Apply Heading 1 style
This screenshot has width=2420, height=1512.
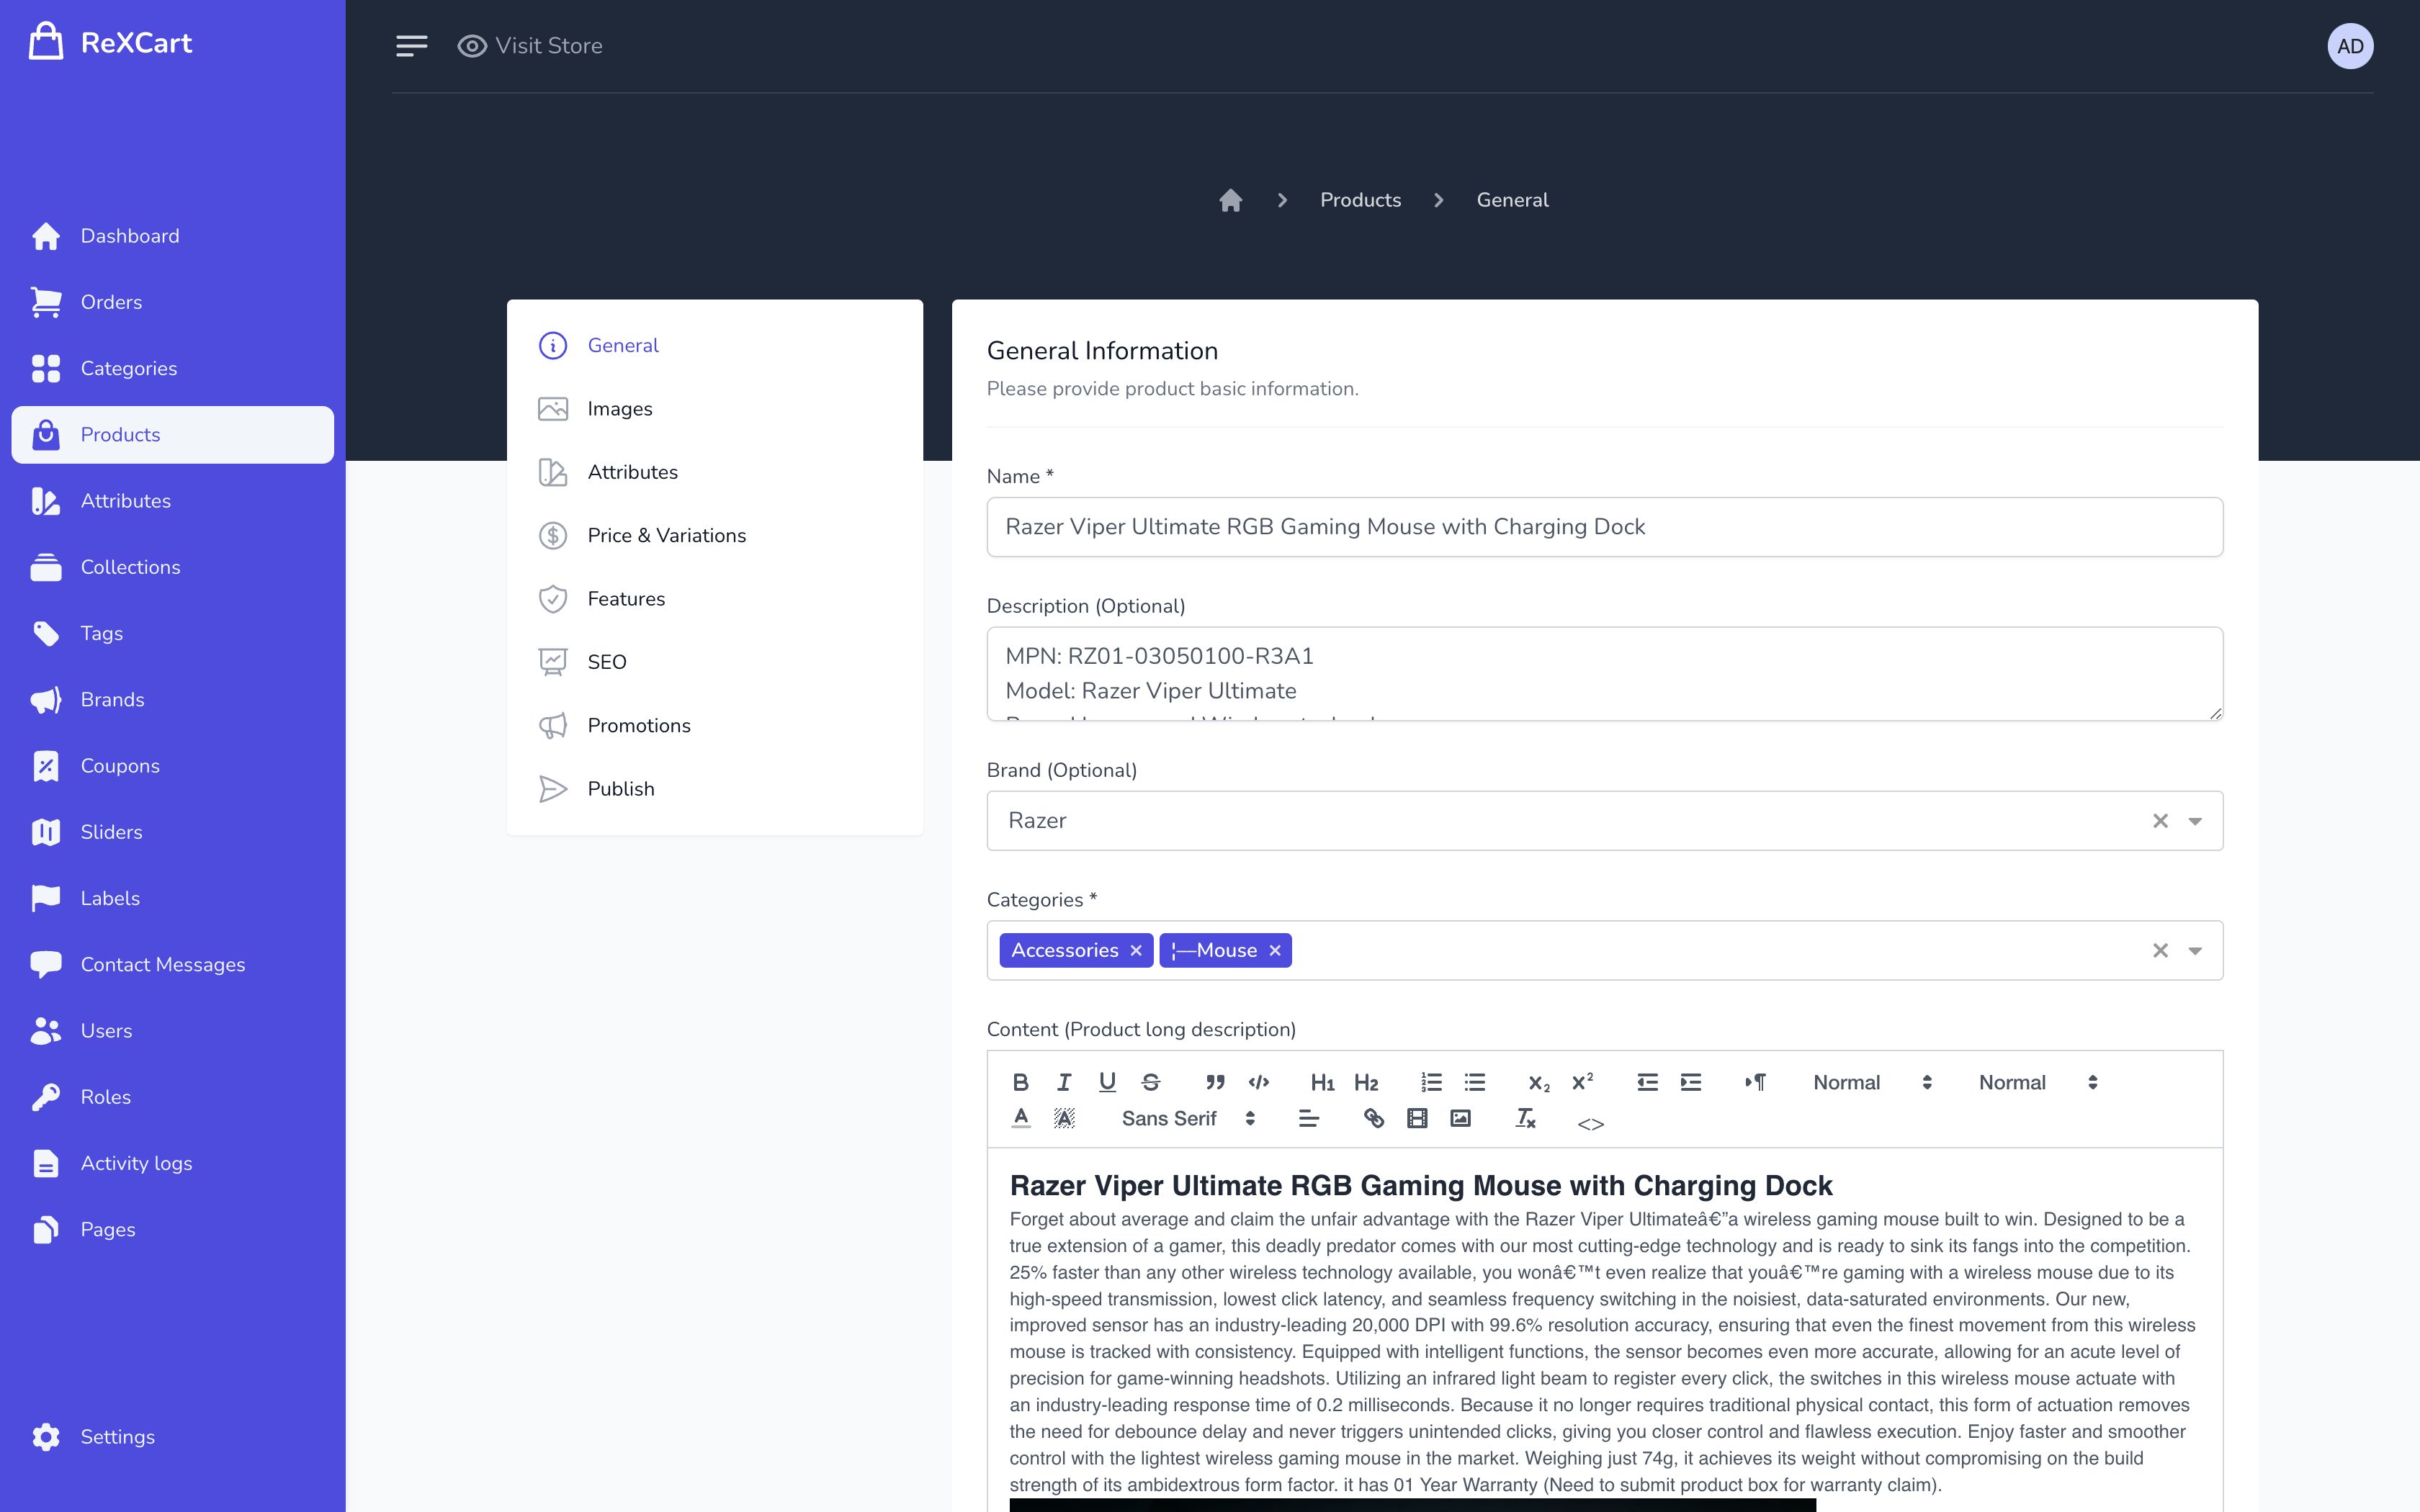[x=1323, y=1082]
